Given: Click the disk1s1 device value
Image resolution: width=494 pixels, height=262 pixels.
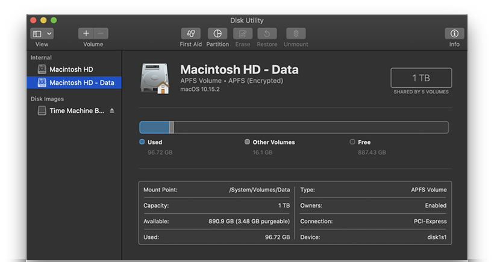Looking at the screenshot, I should point(437,237).
